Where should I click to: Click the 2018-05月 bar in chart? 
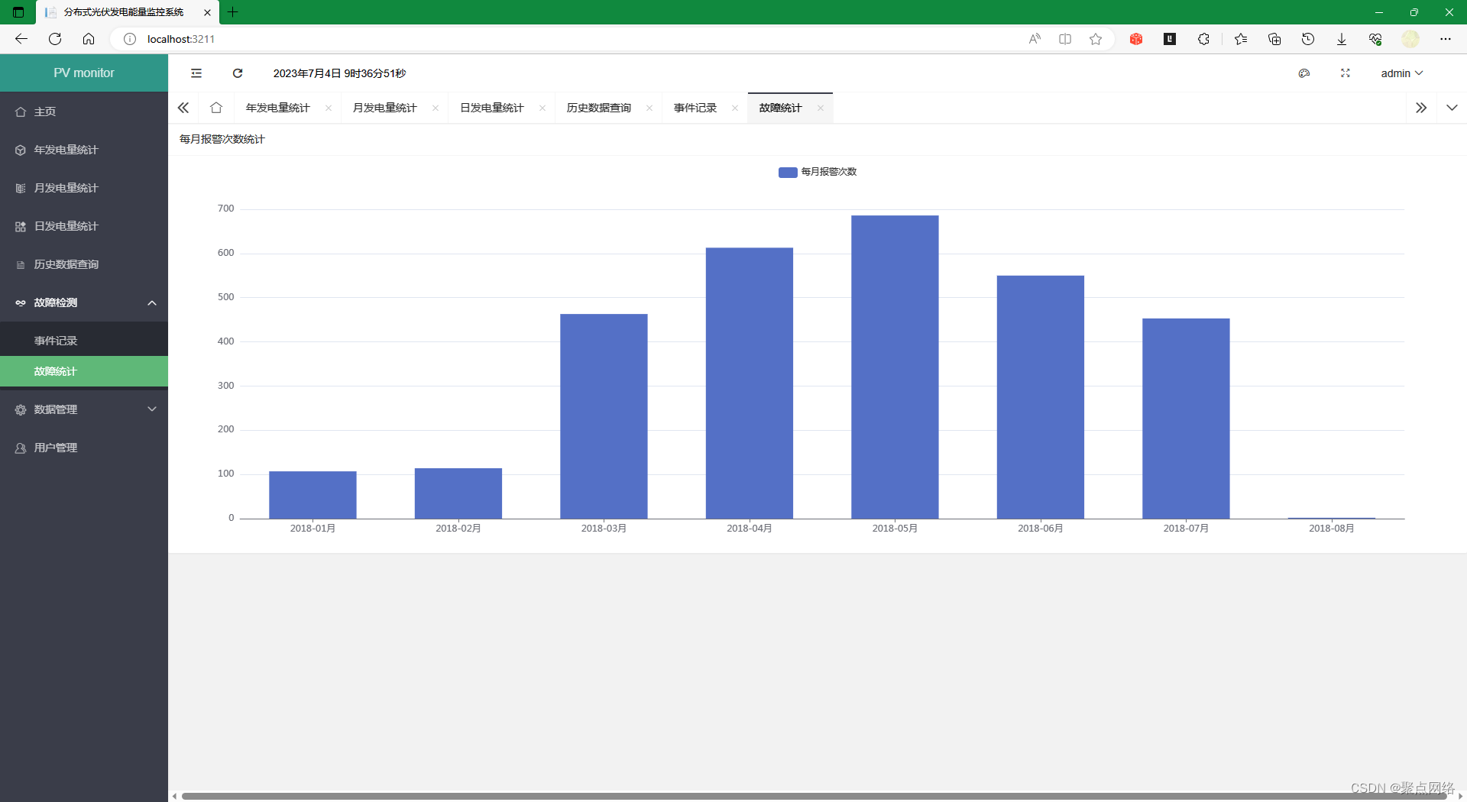(895, 367)
